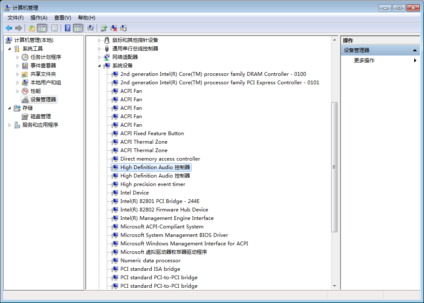Viewport: 424px width, 303px height.
Task: Click the blue Back arrow in toolbar
Action: 9,28
